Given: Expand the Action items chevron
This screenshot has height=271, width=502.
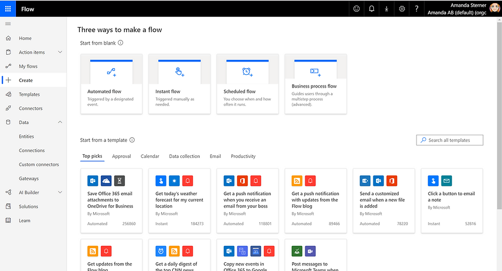Looking at the screenshot, I should tap(60, 52).
